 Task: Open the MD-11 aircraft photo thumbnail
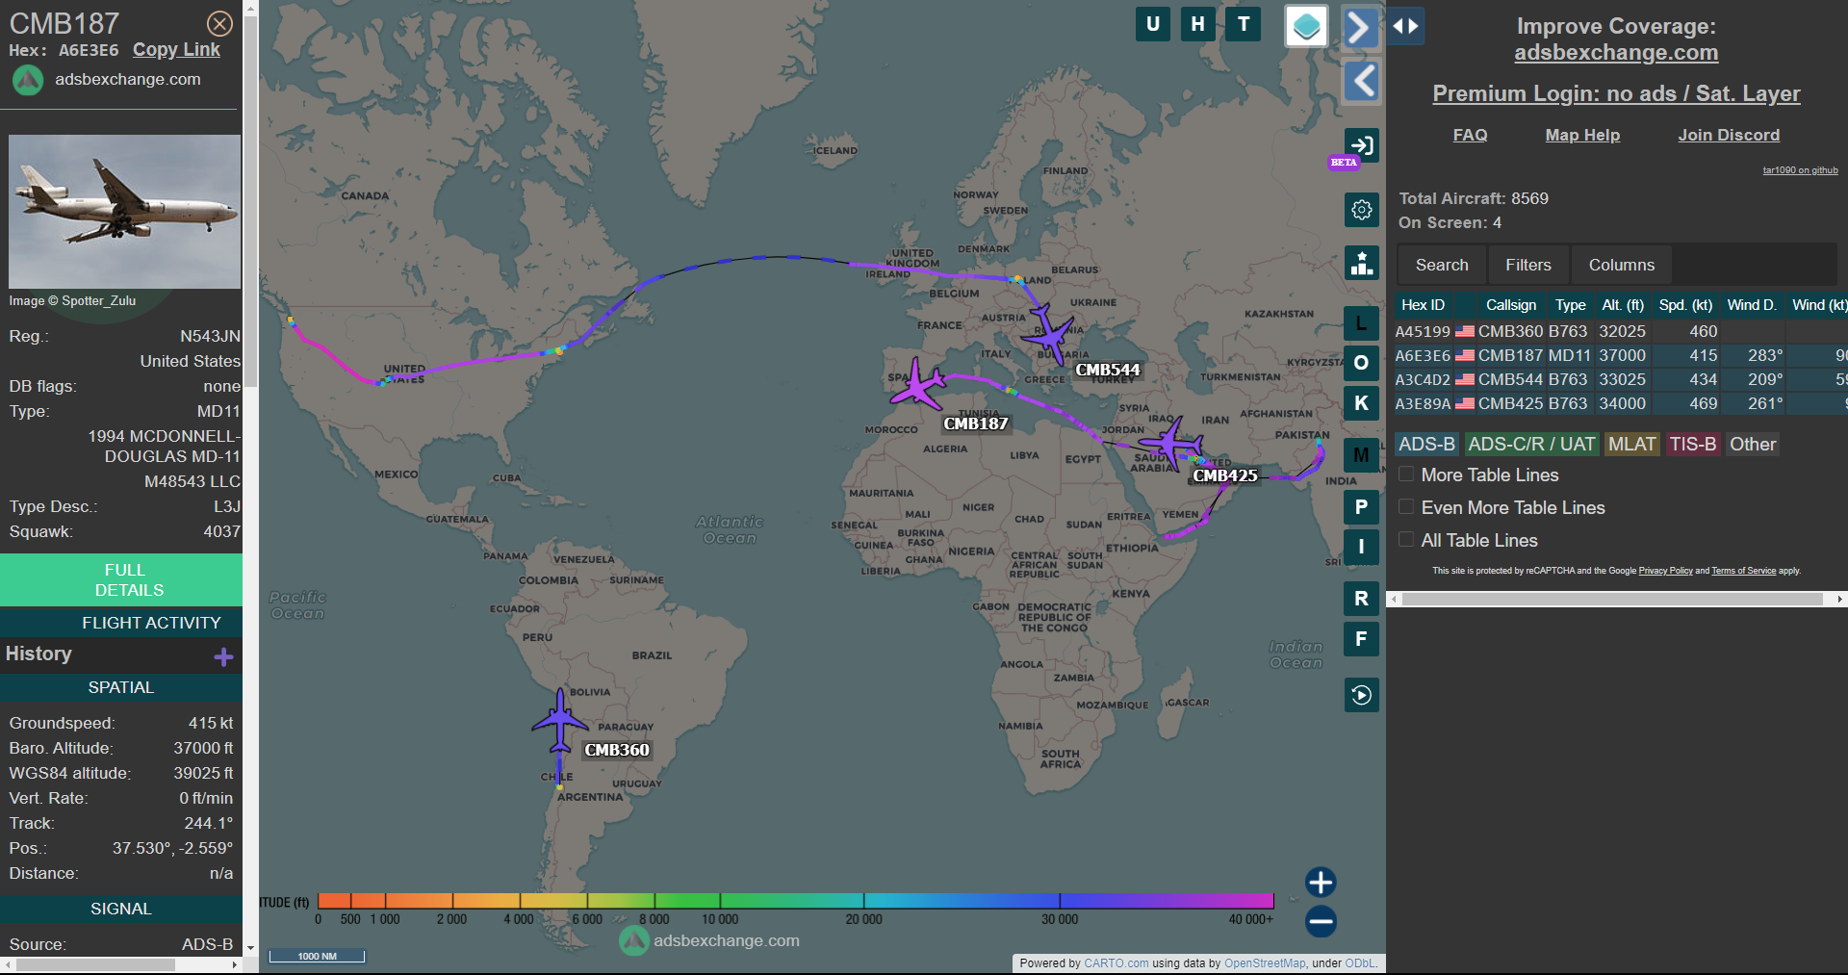124,212
